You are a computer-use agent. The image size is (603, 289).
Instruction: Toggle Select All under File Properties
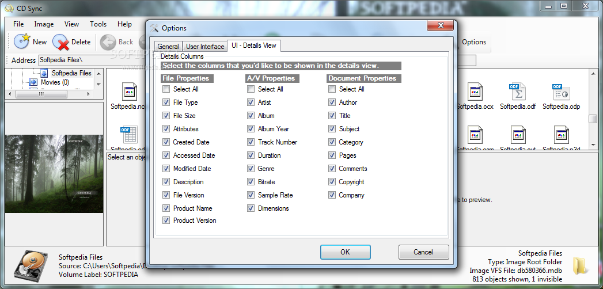point(166,89)
